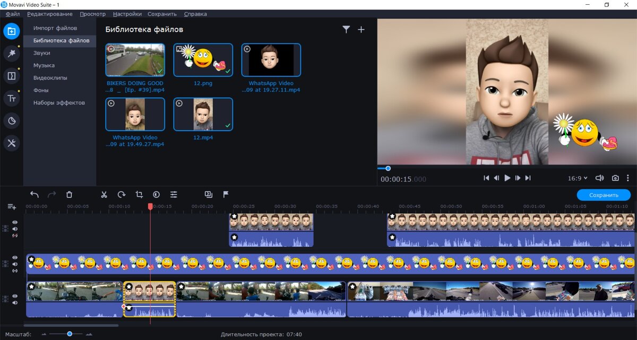The width and height of the screenshot is (637, 340).
Task: Open the player three-dot options menu
Action: [628, 178]
